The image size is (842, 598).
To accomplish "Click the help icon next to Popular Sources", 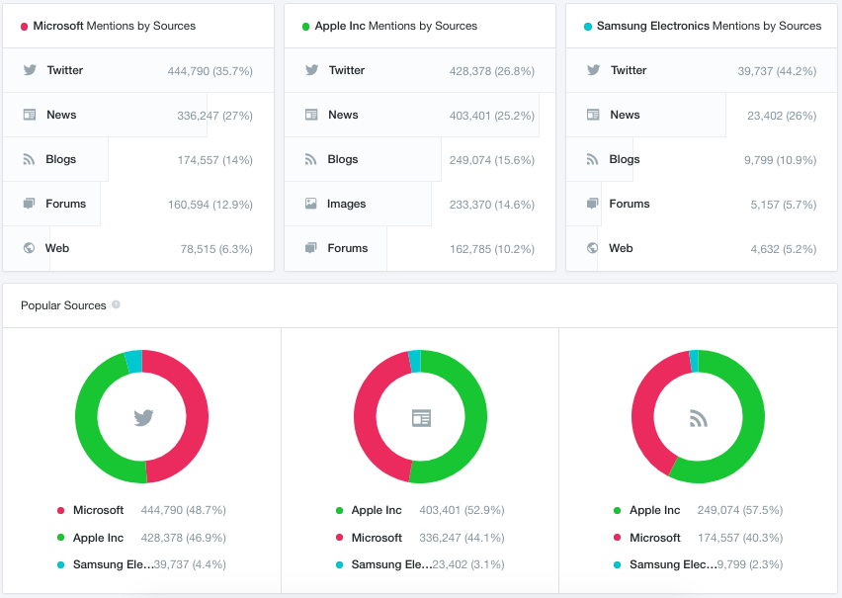I will [x=116, y=304].
